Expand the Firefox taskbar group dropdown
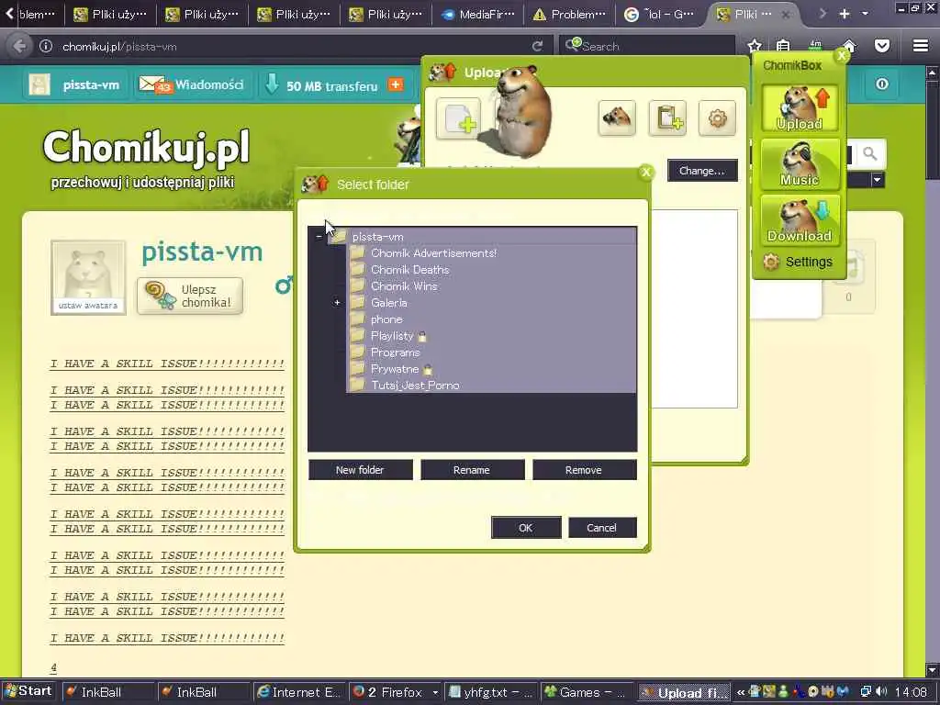 click(x=435, y=693)
